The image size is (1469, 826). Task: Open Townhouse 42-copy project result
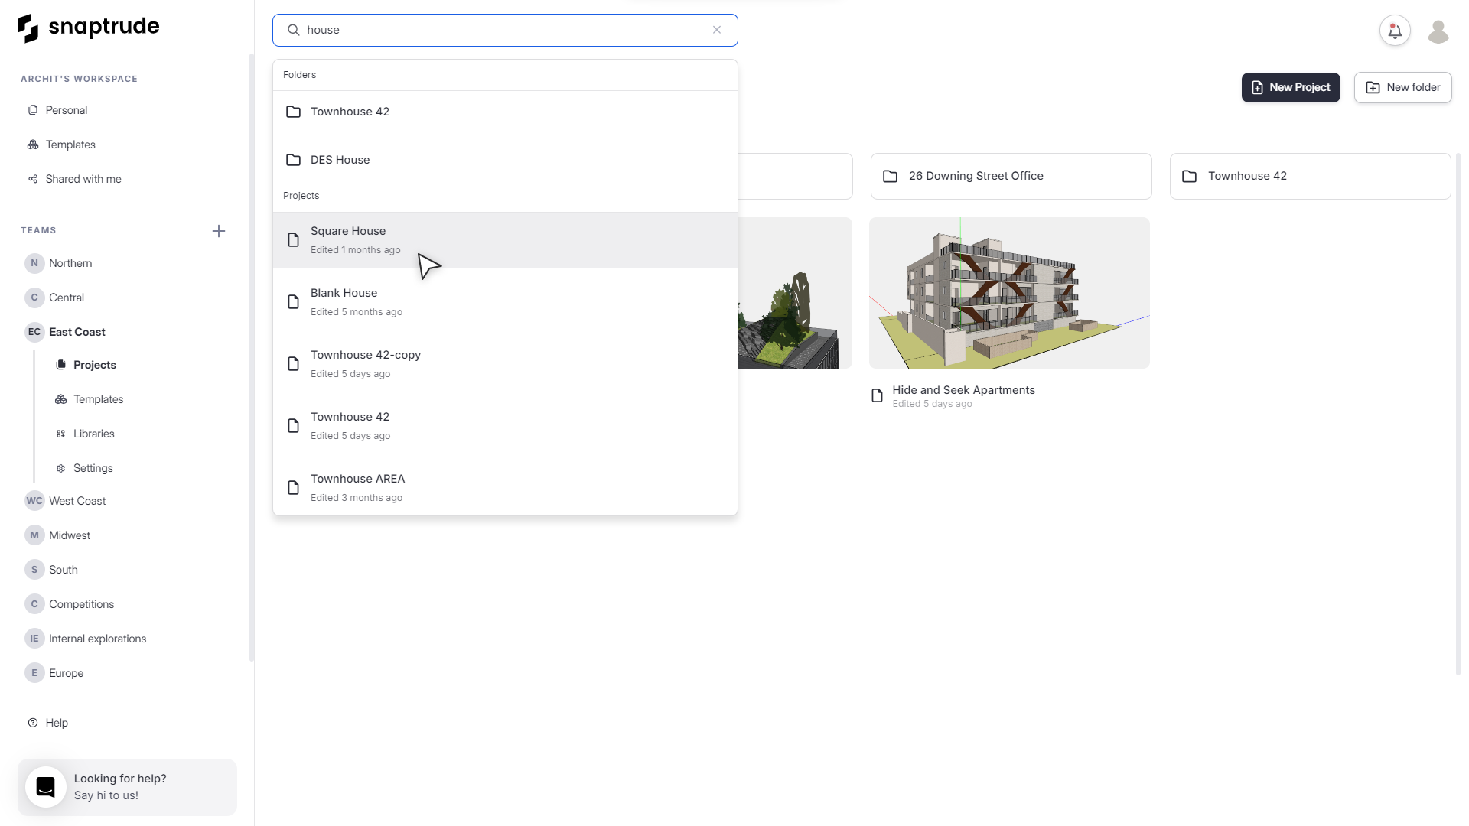click(x=505, y=363)
